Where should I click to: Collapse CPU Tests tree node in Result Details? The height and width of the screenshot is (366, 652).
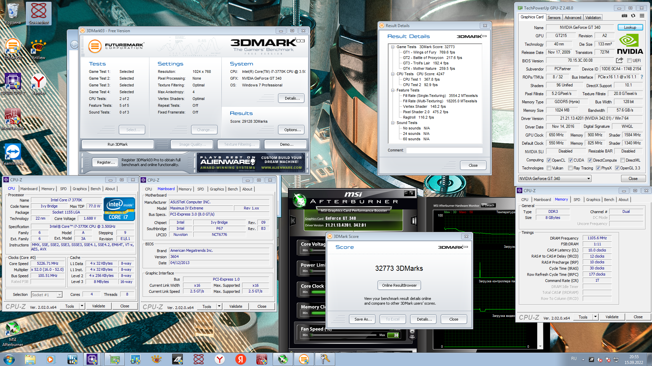pyautogui.click(x=393, y=74)
